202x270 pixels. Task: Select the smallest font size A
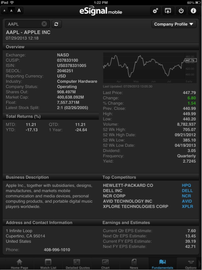coord(5,11)
